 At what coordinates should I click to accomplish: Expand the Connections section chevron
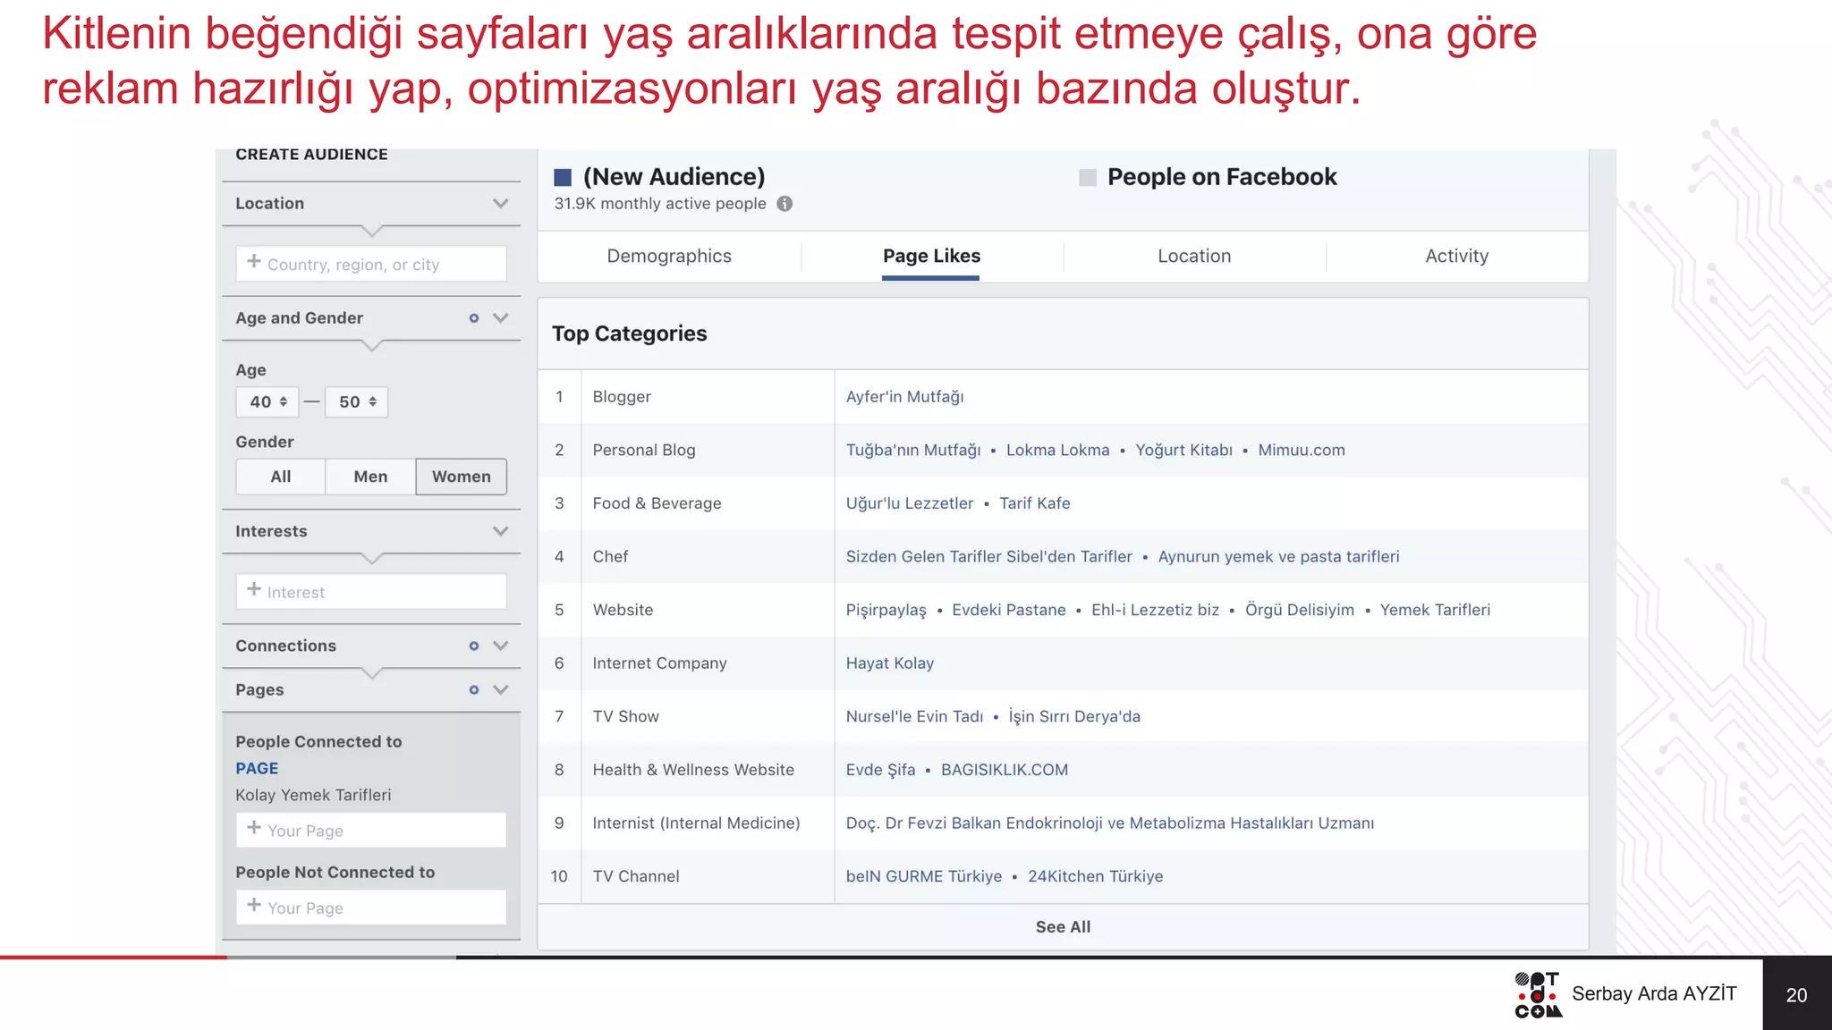click(501, 646)
